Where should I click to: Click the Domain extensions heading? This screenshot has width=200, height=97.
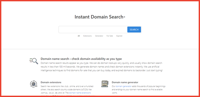[x=51, y=82]
